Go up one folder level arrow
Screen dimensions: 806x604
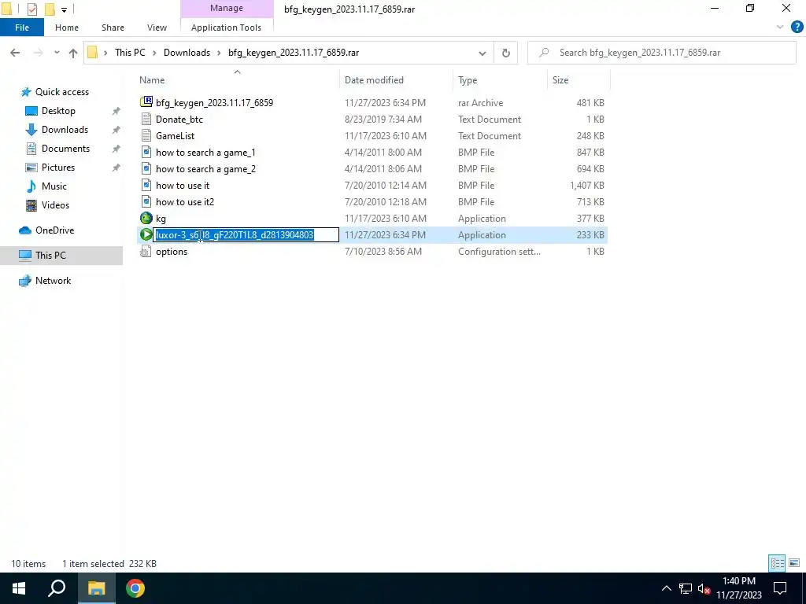73,53
